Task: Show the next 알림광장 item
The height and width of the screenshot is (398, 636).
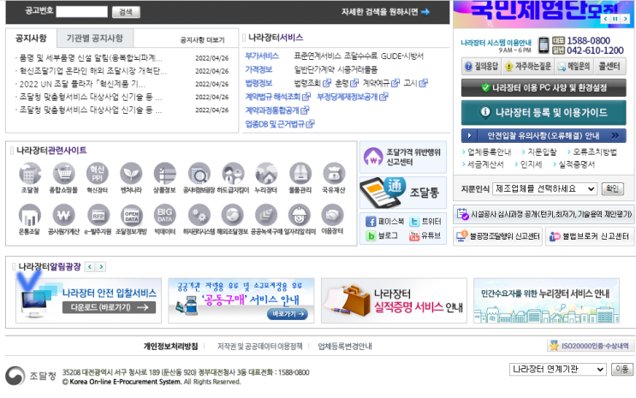Action: pyautogui.click(x=101, y=267)
